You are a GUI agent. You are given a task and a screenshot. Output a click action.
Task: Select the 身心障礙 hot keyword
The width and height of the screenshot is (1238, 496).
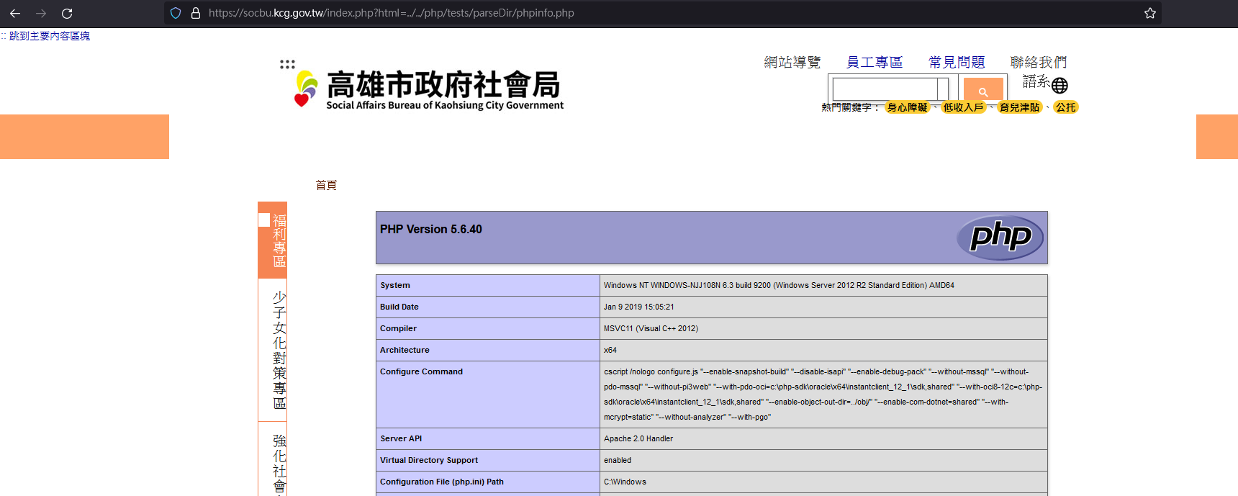click(x=907, y=107)
